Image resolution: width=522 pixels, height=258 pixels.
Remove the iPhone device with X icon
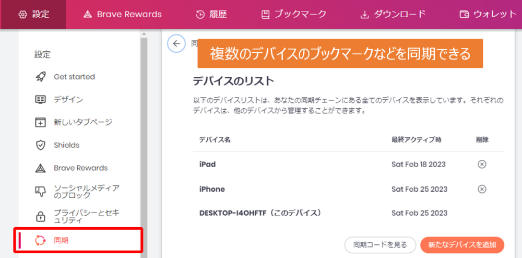[482, 189]
